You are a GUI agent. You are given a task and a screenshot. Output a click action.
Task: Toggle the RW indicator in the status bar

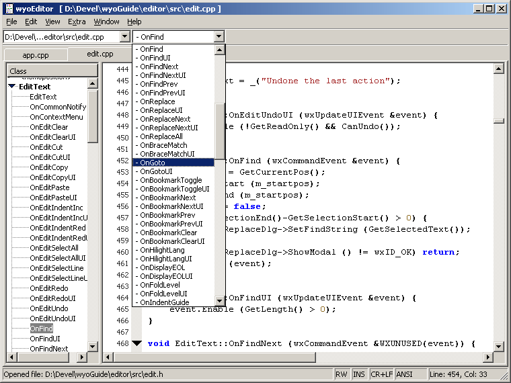click(342, 374)
